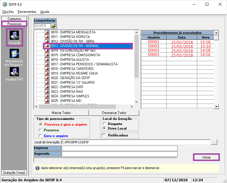This screenshot has width=227, height=183.
Task: Click icon beside 0011 - EMPRESA HORISTA
Action: pos(47,37)
